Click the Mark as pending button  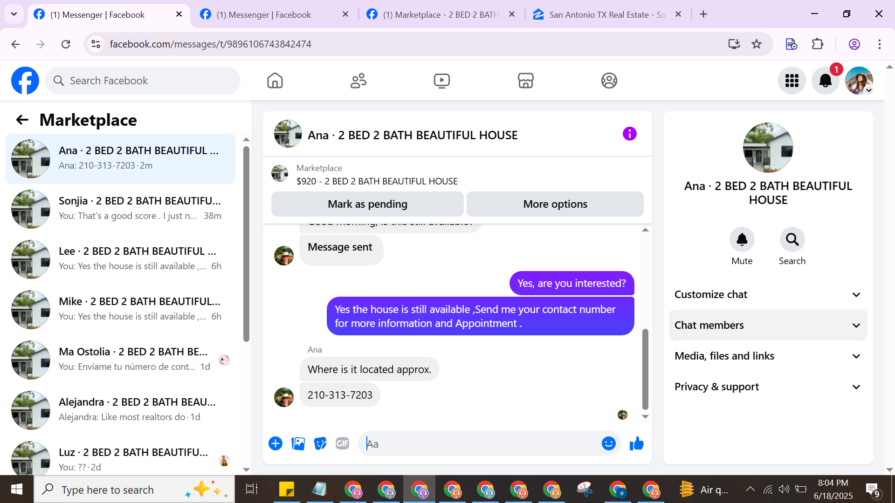tap(367, 204)
